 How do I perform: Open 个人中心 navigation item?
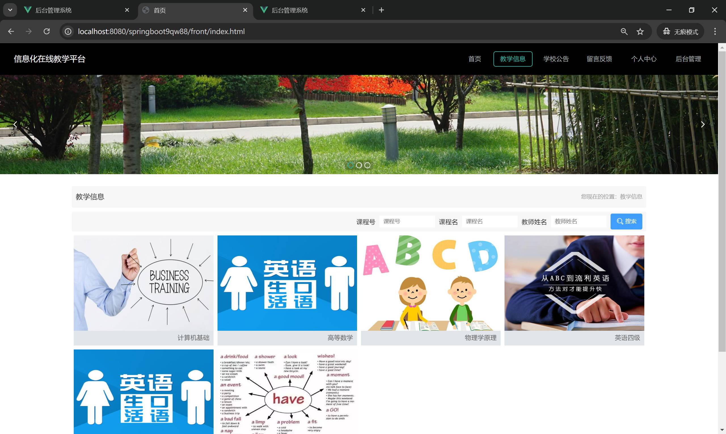click(x=643, y=59)
